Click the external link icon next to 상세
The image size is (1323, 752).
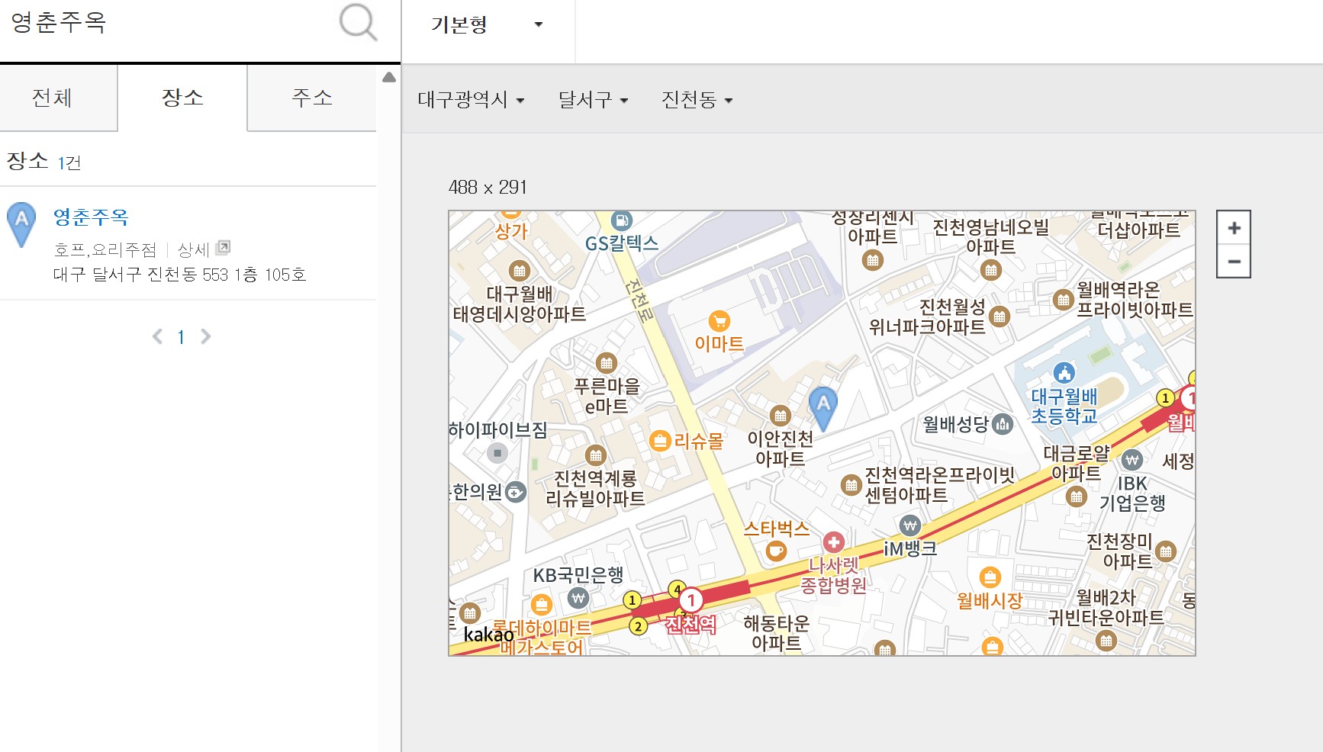click(223, 247)
